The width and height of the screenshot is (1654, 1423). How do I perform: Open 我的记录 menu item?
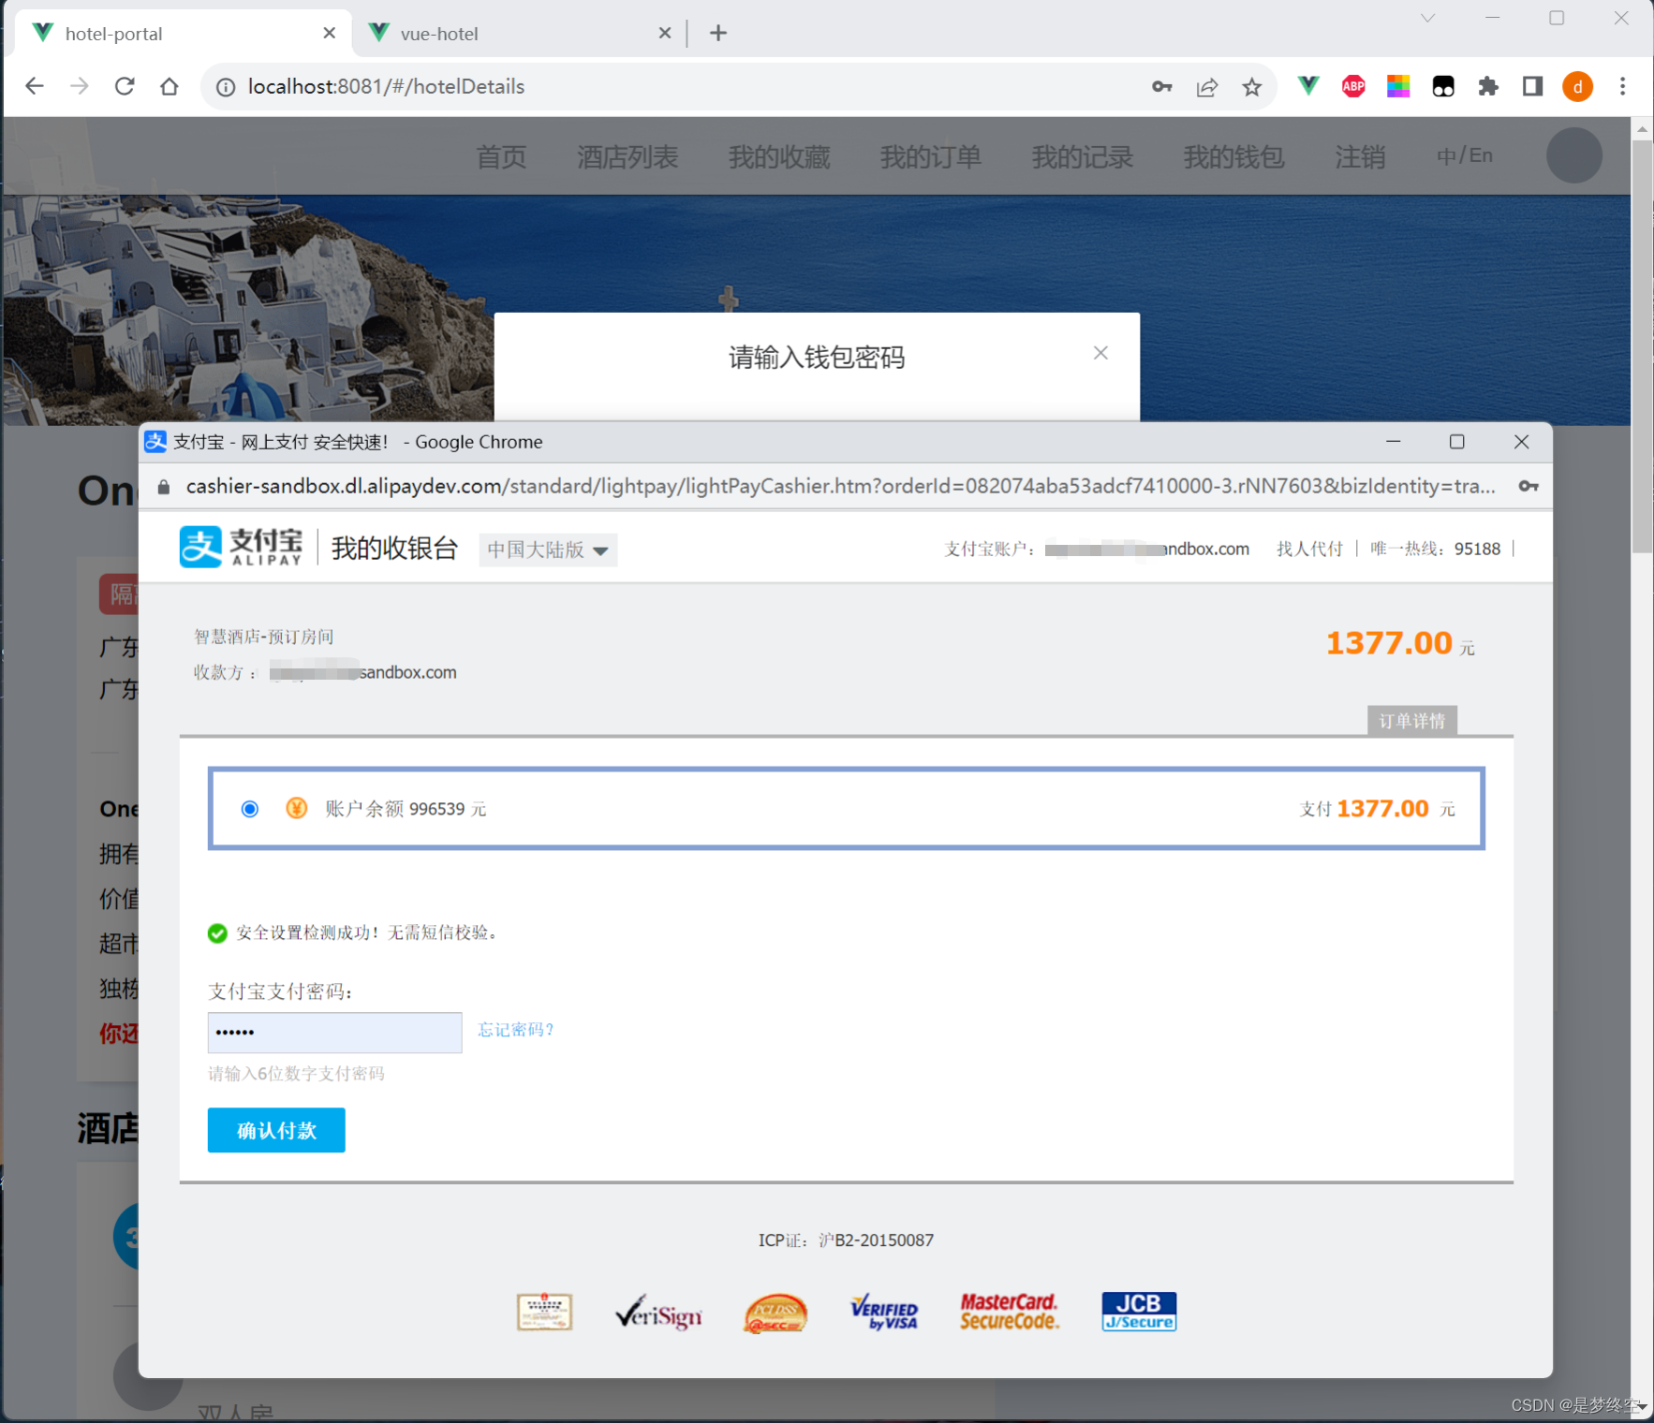(1083, 156)
